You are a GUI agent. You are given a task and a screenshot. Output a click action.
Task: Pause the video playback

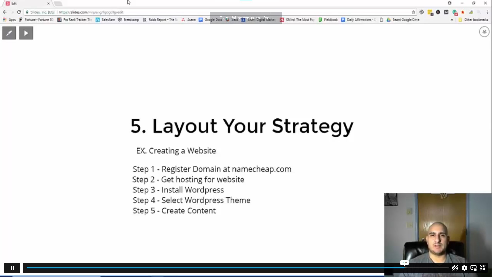click(12, 268)
